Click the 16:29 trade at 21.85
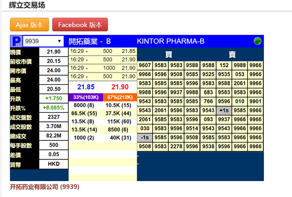 (102, 51)
